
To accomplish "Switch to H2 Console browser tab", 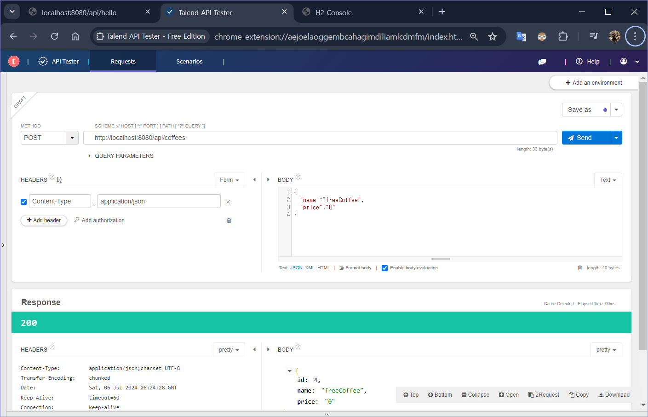I will pos(363,12).
